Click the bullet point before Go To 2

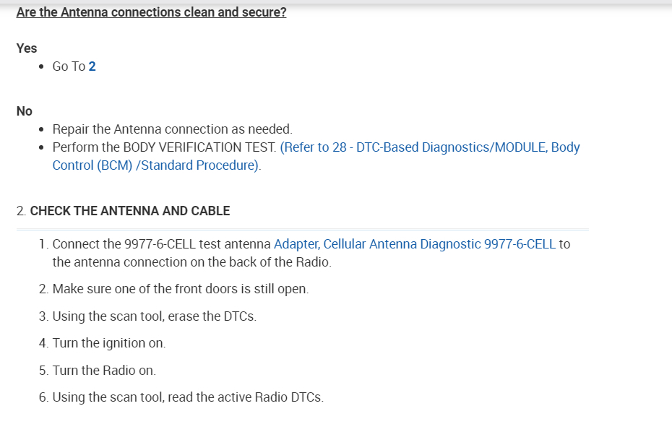point(43,66)
